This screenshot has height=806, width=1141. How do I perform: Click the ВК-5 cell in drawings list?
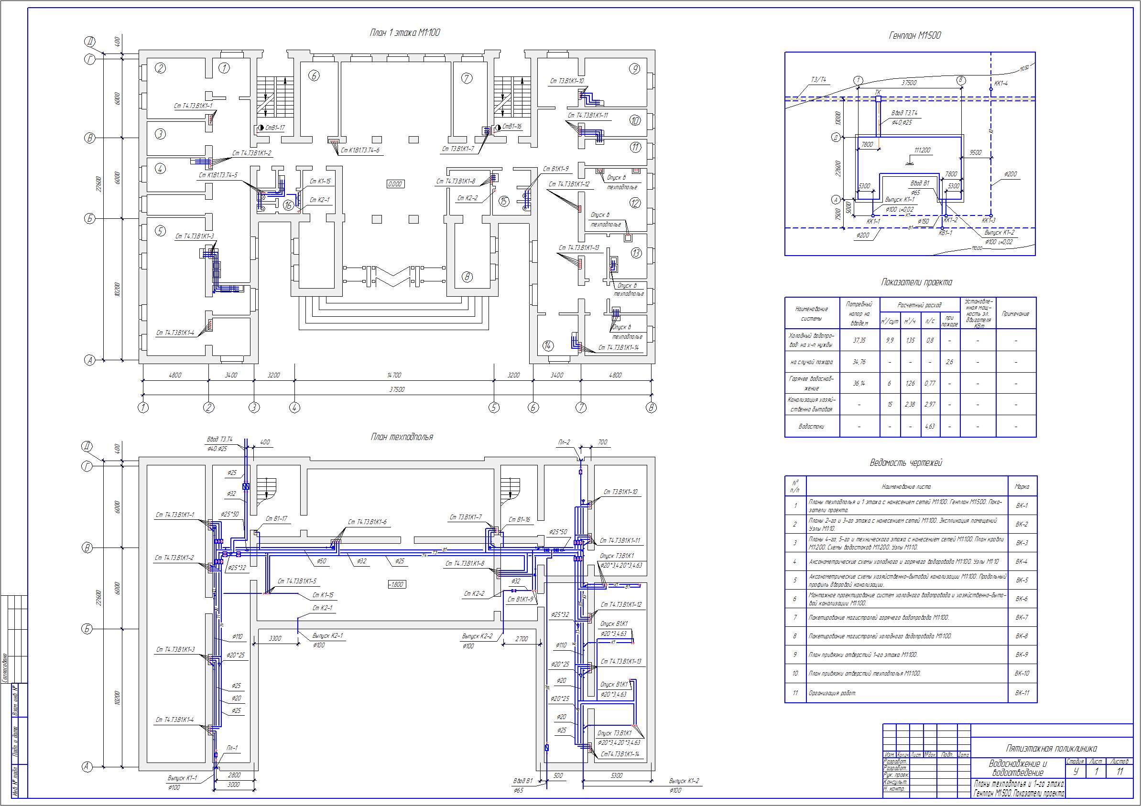coord(1022,580)
